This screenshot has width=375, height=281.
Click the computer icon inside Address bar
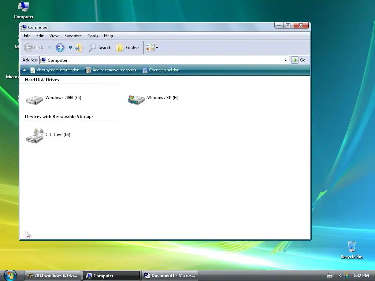pos(43,60)
